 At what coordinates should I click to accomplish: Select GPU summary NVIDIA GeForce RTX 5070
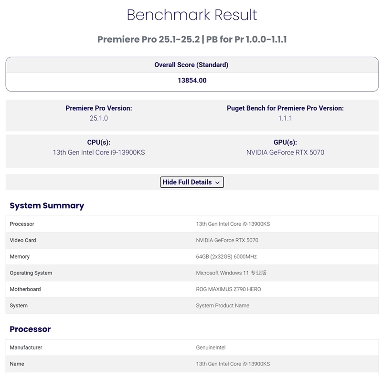pos(285,152)
